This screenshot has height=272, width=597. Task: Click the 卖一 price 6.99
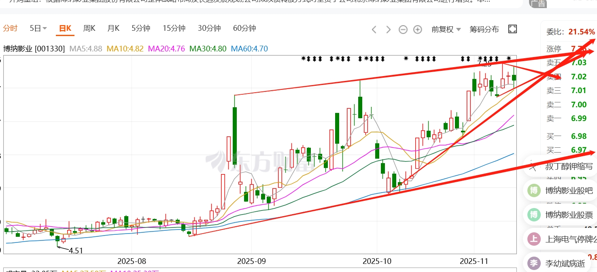pyautogui.click(x=579, y=118)
